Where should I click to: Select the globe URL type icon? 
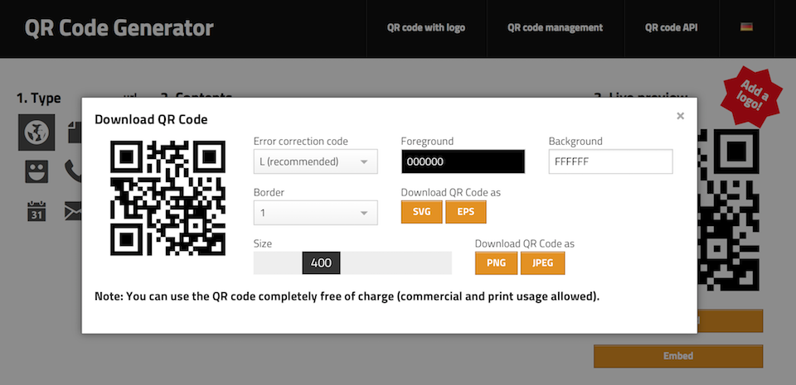[x=36, y=132]
